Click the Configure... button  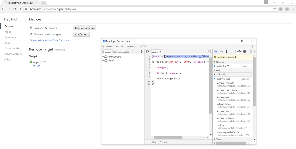[82, 34]
